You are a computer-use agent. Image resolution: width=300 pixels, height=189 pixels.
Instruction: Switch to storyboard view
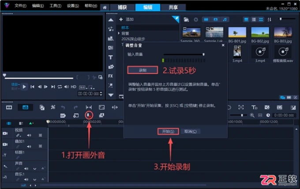pyautogui.click(x=9, y=107)
